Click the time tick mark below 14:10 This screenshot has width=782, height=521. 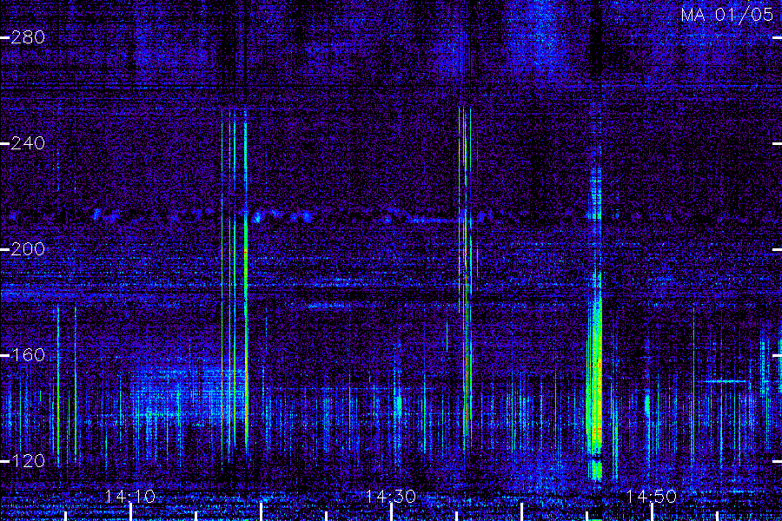(130, 512)
